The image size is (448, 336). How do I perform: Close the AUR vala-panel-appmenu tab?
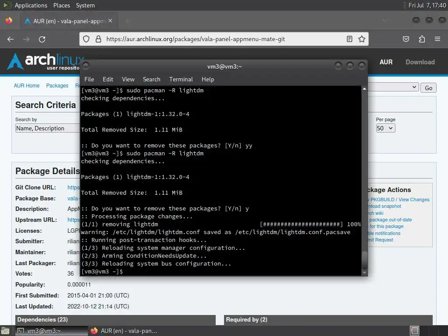[x=110, y=21]
